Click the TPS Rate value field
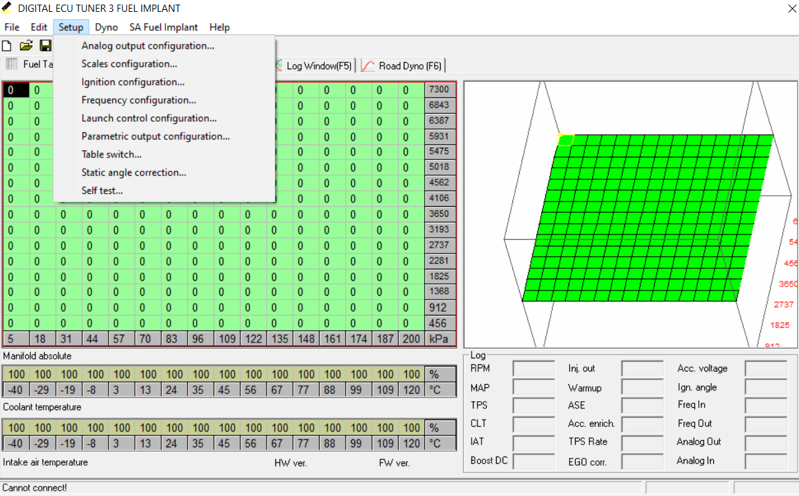Screen dimensions: 799x496 click(x=642, y=443)
